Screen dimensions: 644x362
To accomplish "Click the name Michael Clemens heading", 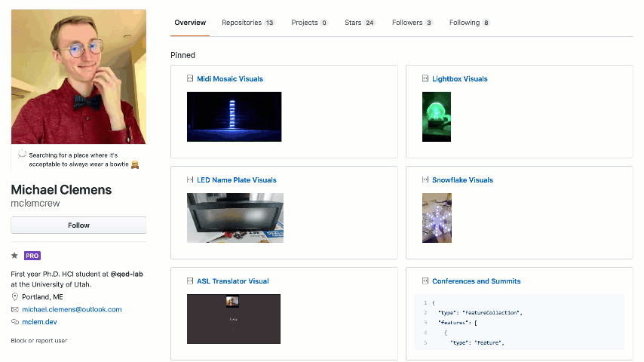I will click(x=61, y=189).
